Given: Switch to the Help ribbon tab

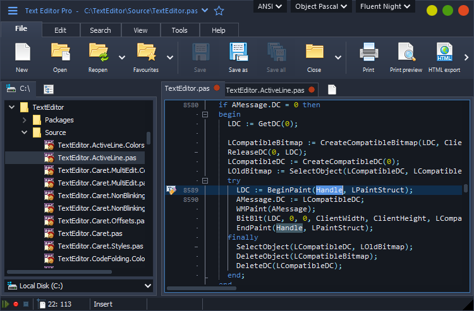Looking at the screenshot, I should [x=219, y=30].
